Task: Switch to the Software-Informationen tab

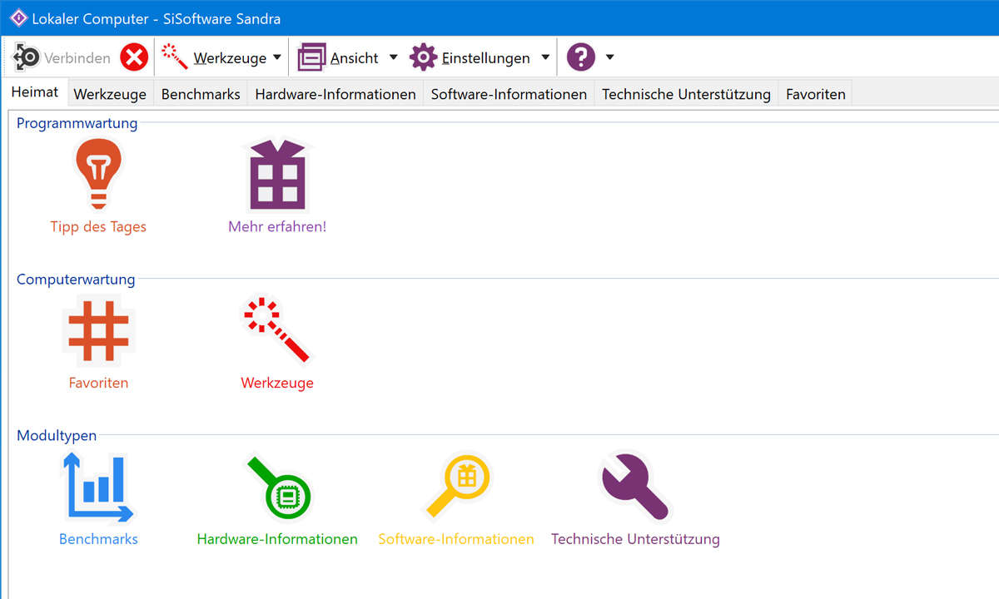Action: point(509,94)
